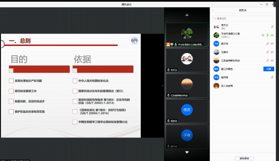Collapse the video strip using side chevron
This screenshot has width=279, height=161.
pos(162,85)
